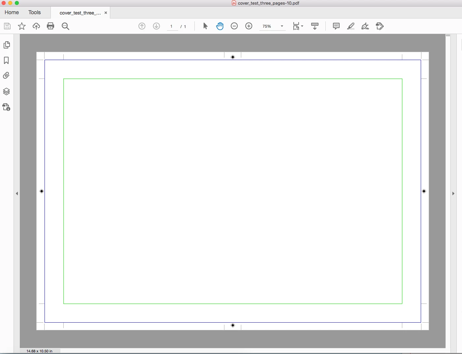Click page size 14.68 x 10.50 in label
The width and height of the screenshot is (462, 354).
40,351
